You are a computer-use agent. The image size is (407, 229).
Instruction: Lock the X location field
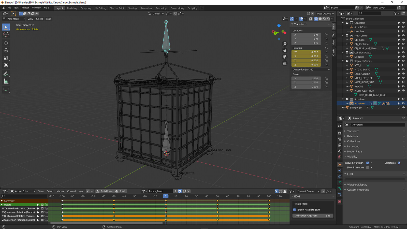(326, 35)
